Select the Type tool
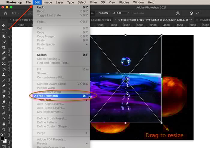 coord(4,108)
